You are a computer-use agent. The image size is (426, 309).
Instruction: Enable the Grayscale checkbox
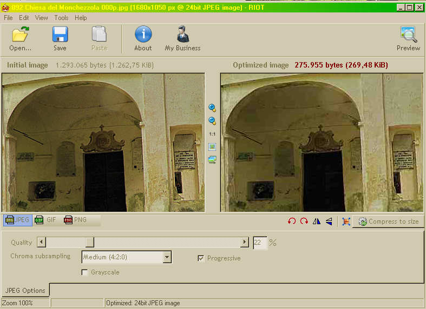(x=84, y=272)
